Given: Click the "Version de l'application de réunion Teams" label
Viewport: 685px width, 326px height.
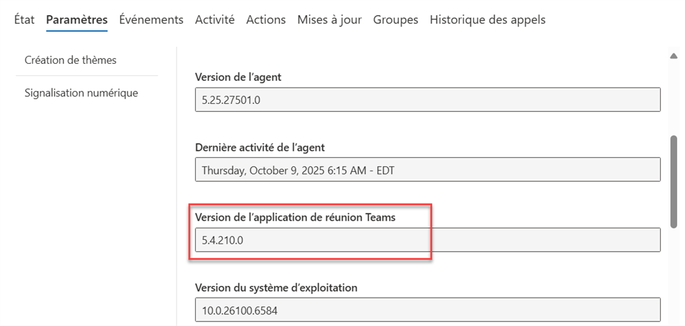Looking at the screenshot, I should click(295, 217).
